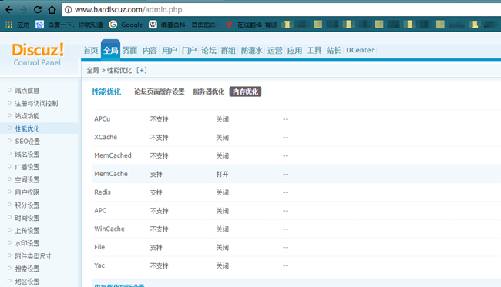This screenshot has height=287, width=501.
Task: Click 关闭 status in the Yac row
Action: pos(223,265)
